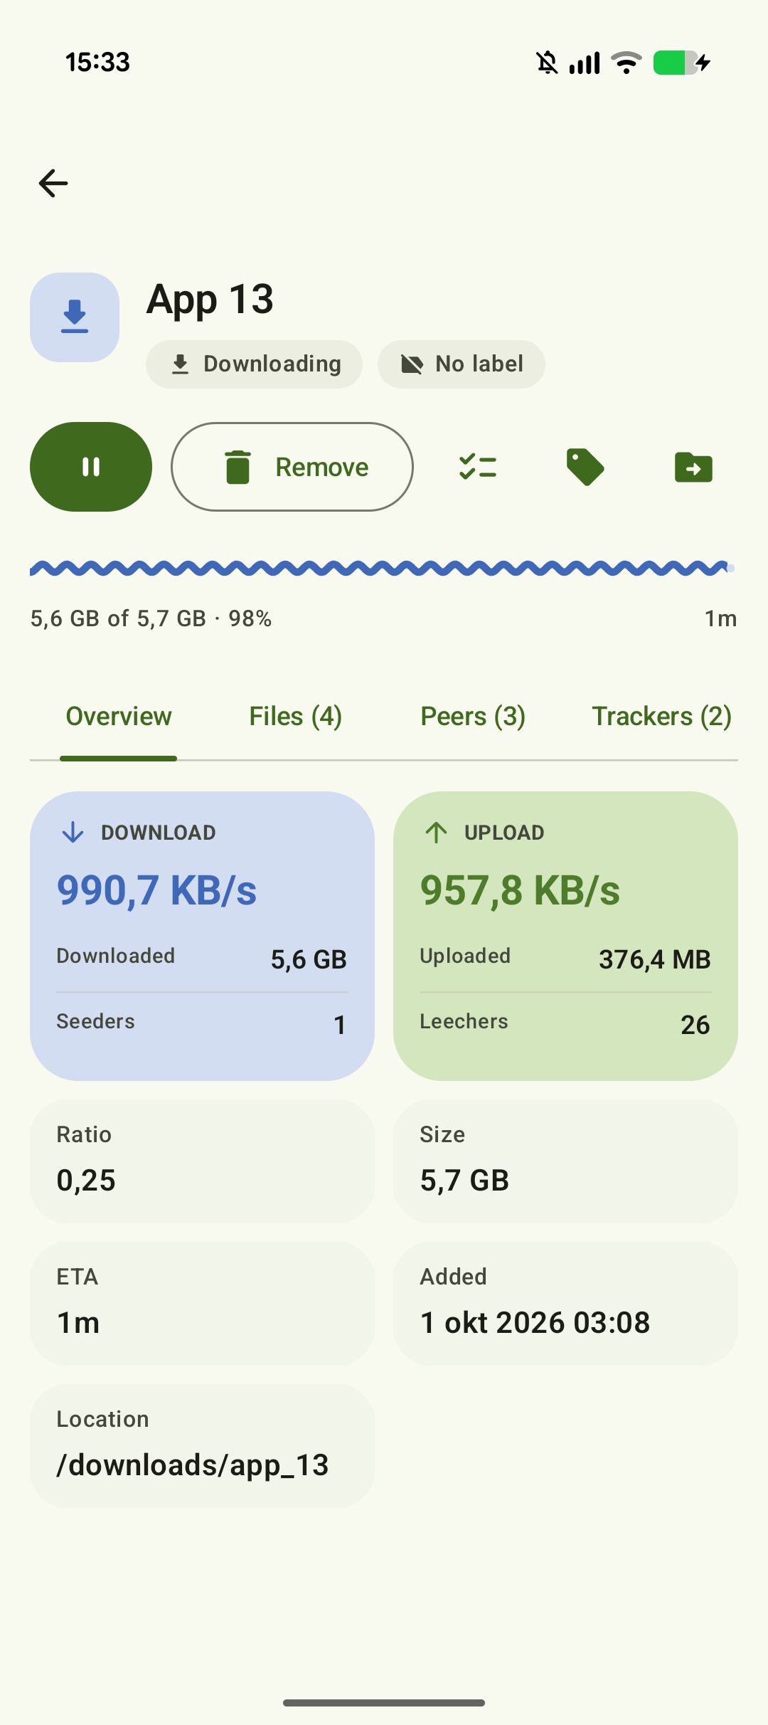Image resolution: width=768 pixels, height=1725 pixels.
Task: Tap the muted notification bell status icon
Action: pyautogui.click(x=547, y=63)
